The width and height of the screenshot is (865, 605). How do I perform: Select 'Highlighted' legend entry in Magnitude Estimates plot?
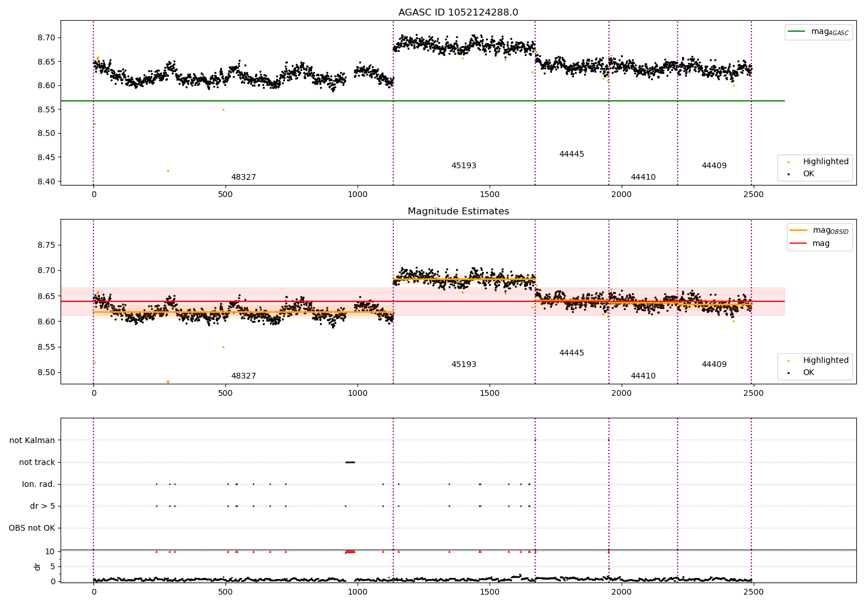click(x=826, y=361)
